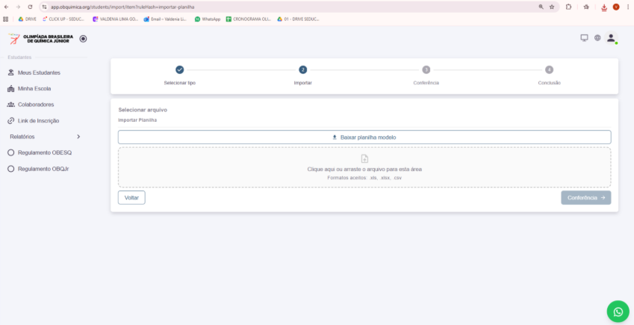Open the Google apps grid in bookmarks bar
Image resolution: width=634 pixels, height=325 pixels.
tap(6, 19)
